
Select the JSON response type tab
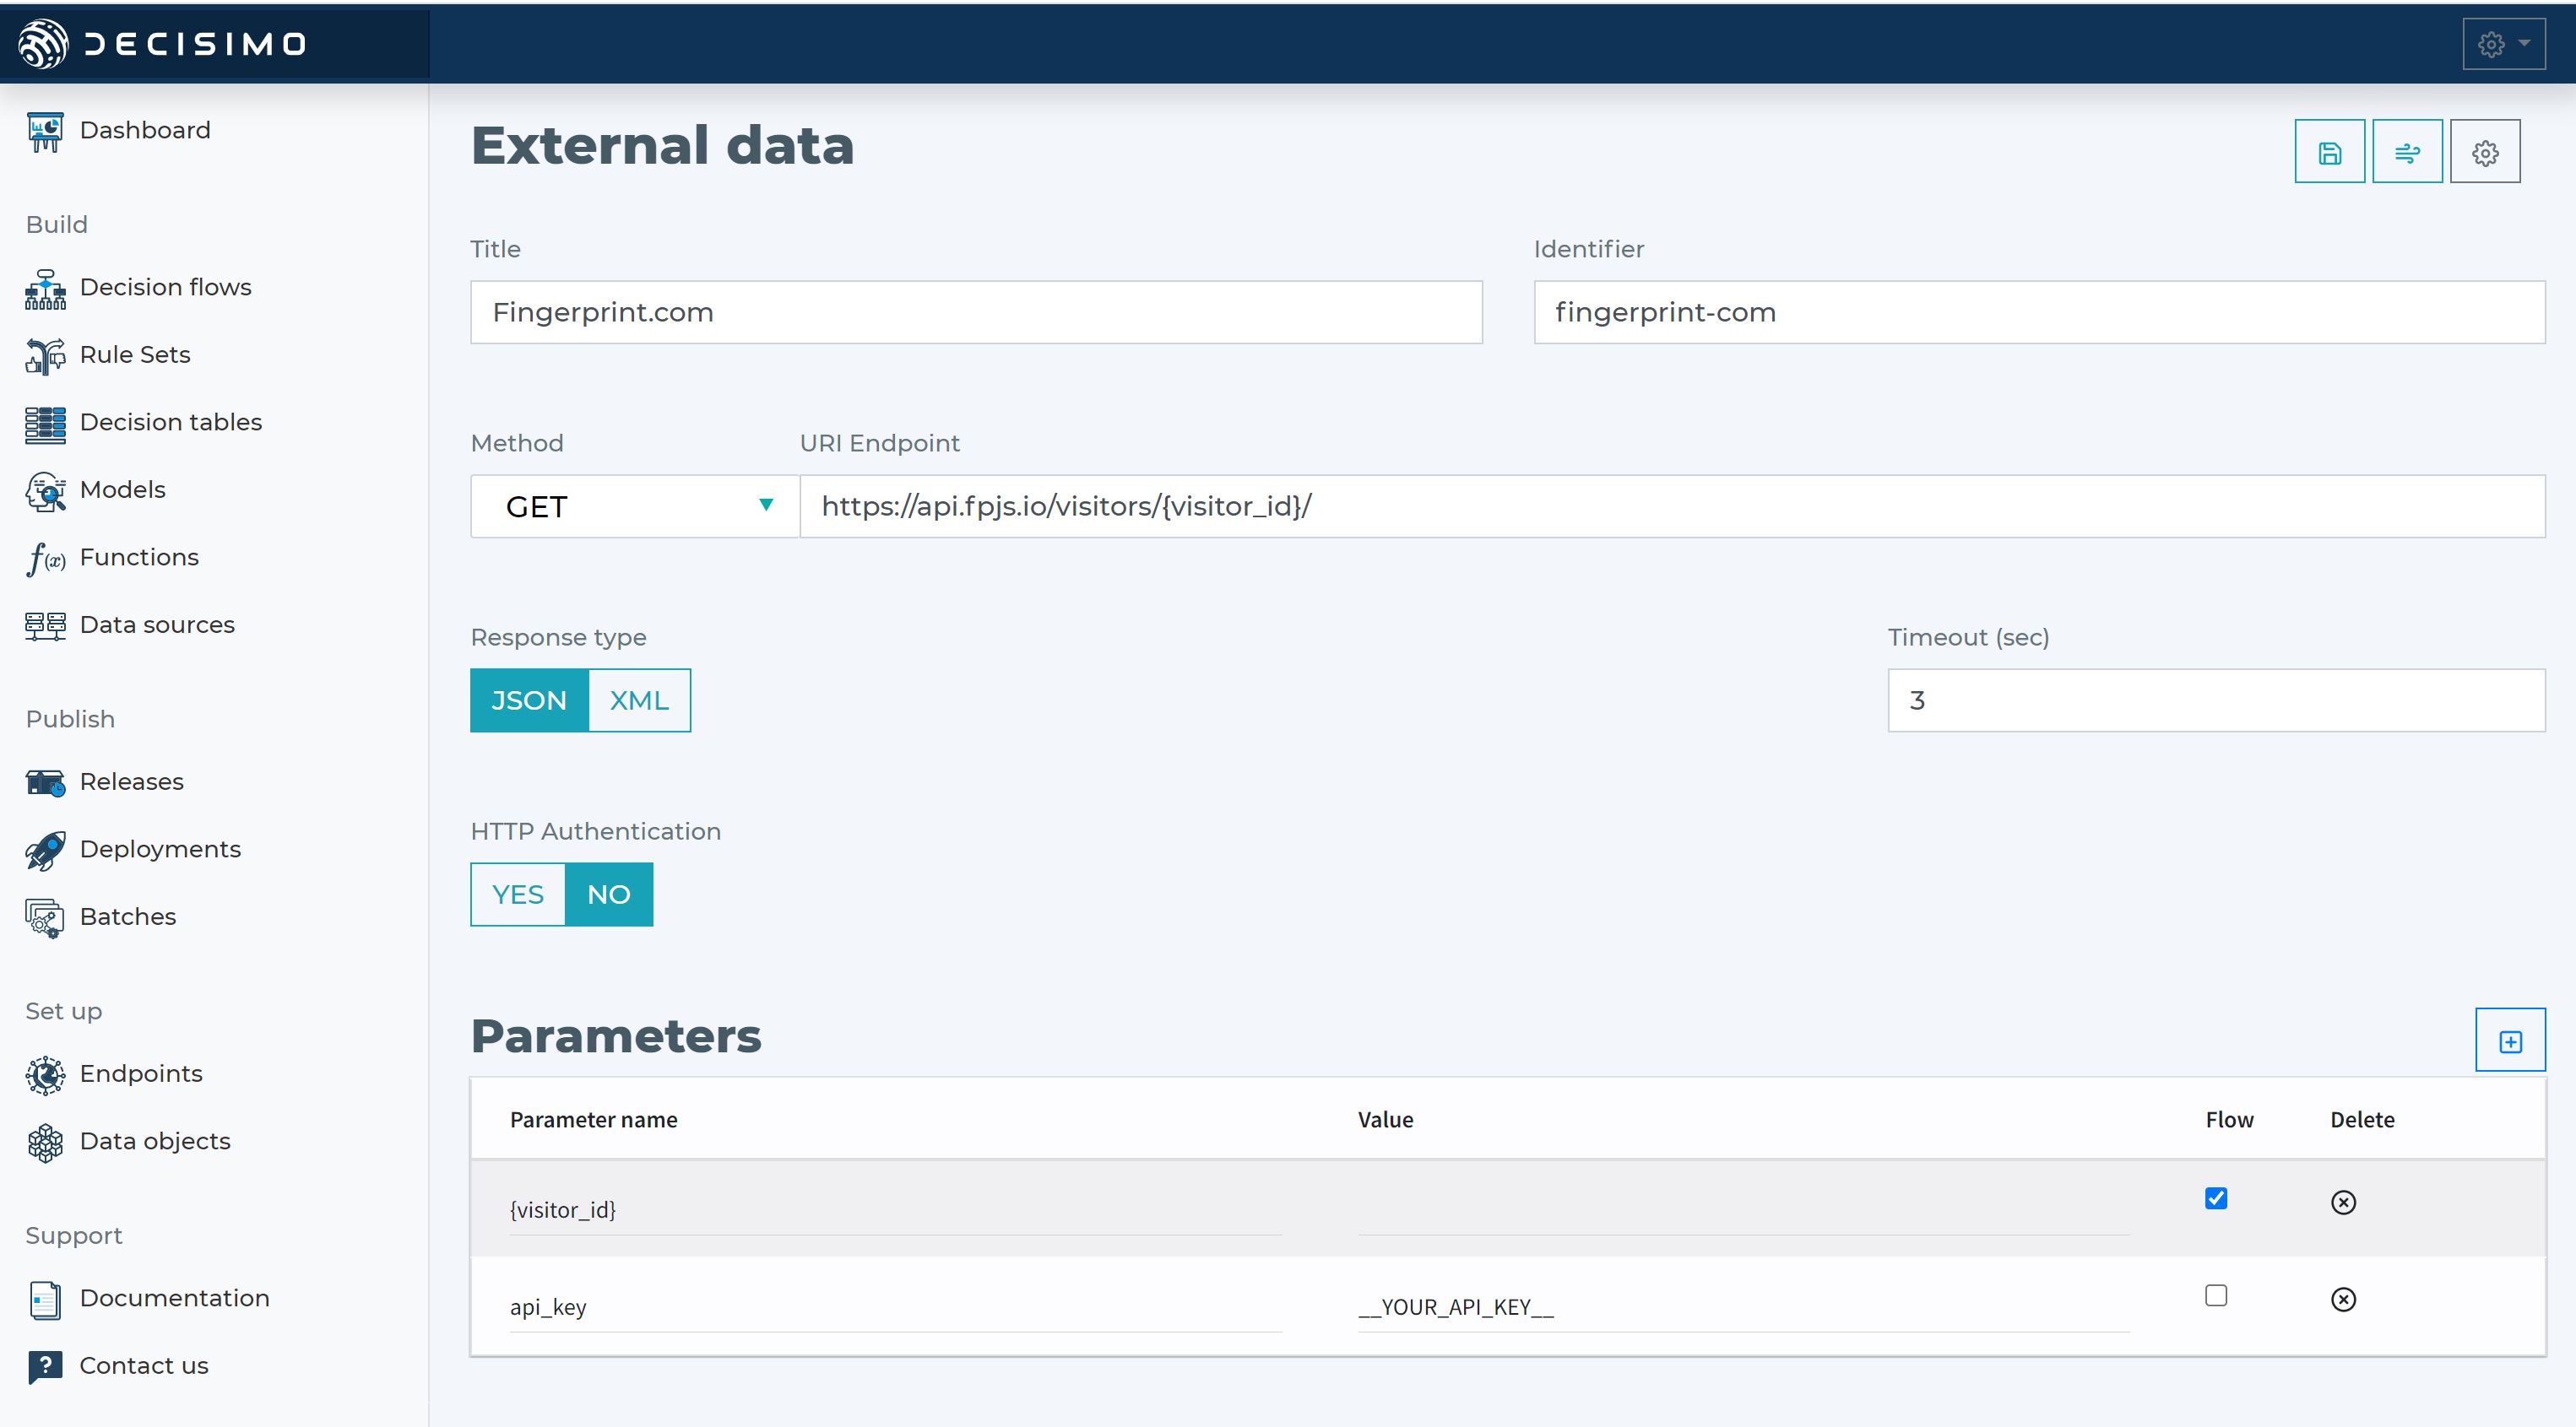529,700
